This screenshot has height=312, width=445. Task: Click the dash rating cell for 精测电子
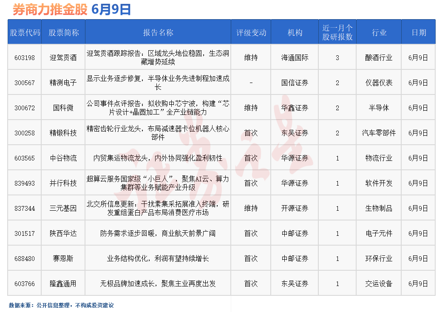click(251, 83)
